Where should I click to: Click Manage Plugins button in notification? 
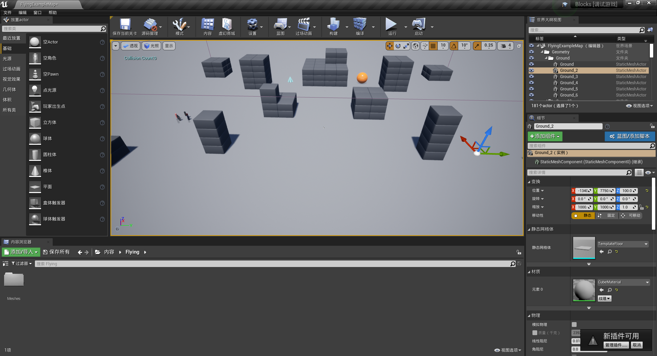point(616,345)
